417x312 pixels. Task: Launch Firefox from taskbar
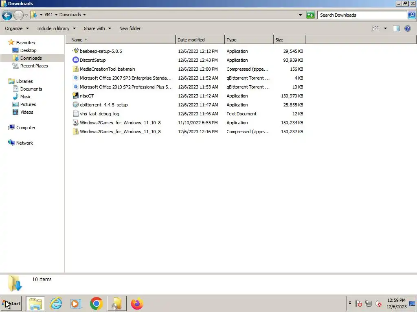(137, 303)
